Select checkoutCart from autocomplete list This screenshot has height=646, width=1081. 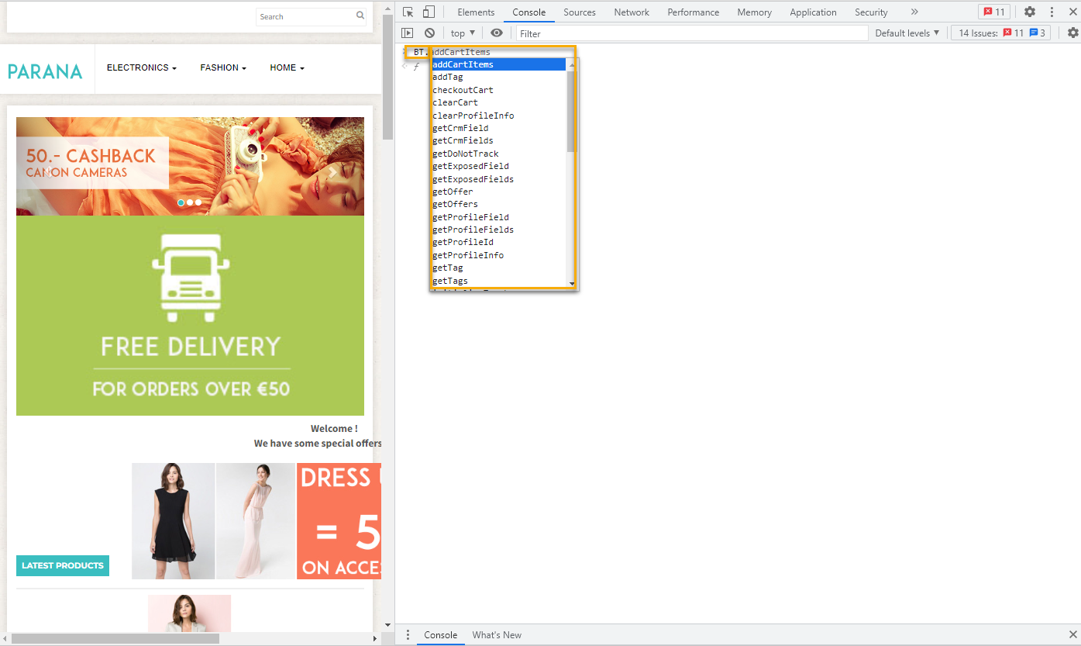tap(463, 90)
